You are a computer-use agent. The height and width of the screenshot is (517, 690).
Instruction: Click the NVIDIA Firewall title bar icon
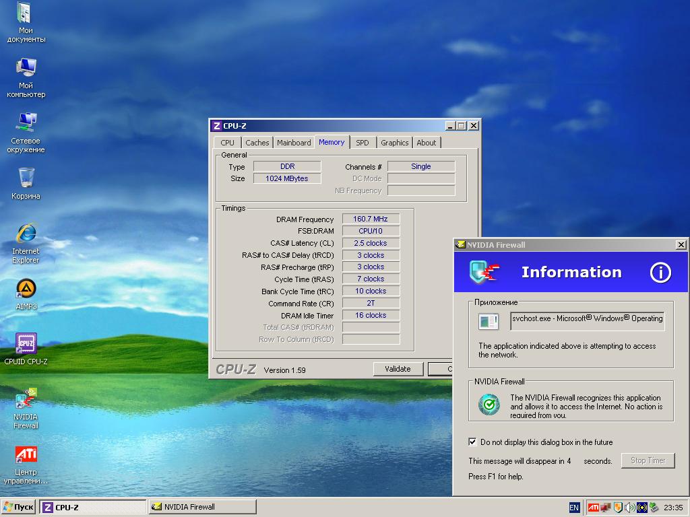click(460, 245)
